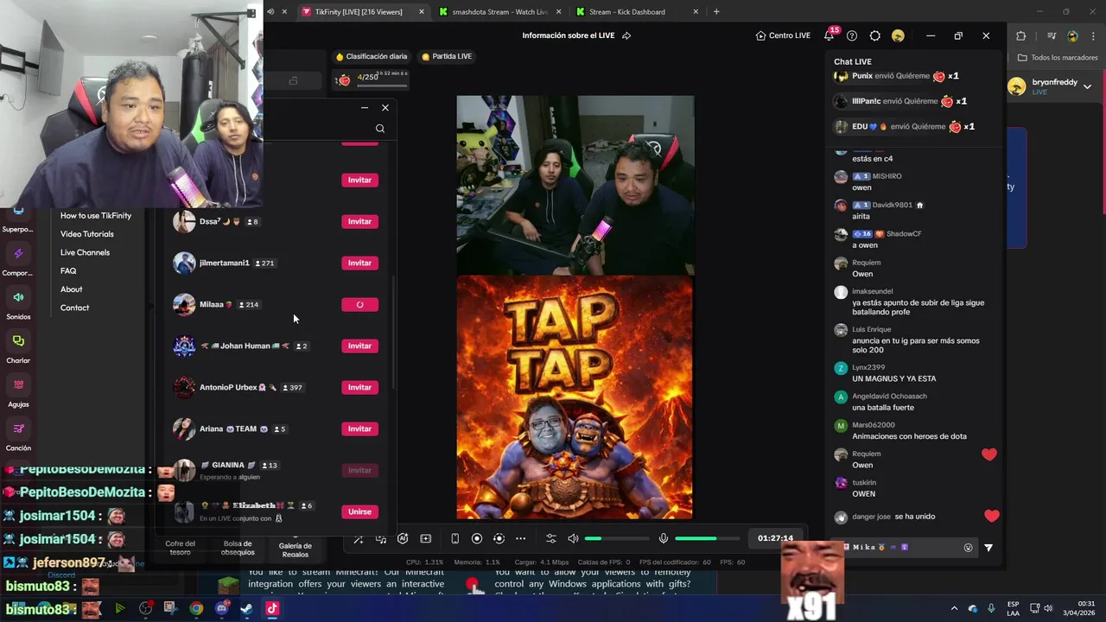1106x622 pixels.
Task: Open the browser media control icon
Action: point(1052,35)
